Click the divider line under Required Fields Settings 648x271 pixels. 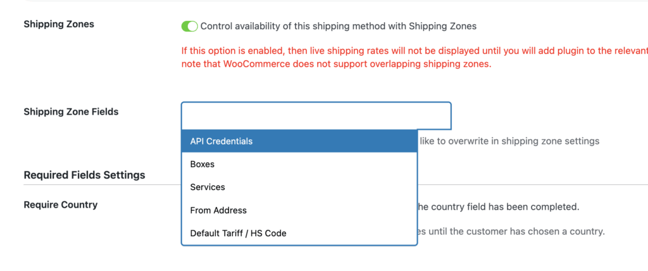click(x=101, y=185)
